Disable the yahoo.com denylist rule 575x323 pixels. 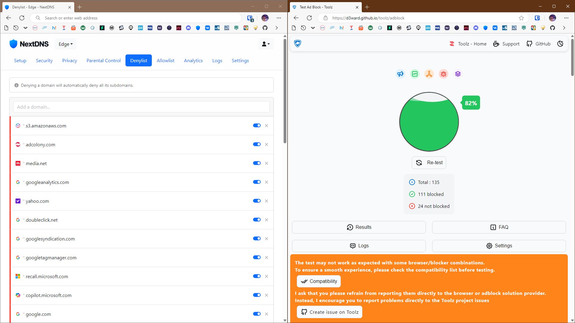pos(257,201)
